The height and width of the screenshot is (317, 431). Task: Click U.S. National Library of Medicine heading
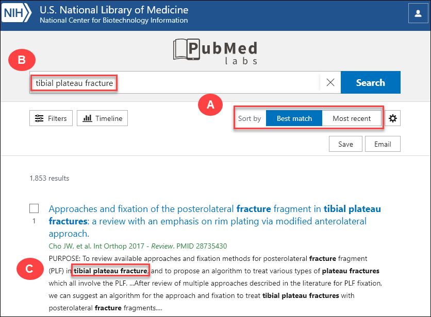[x=114, y=10]
